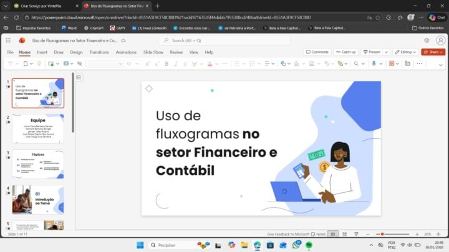This screenshot has height=252, width=449.
Task: Open the settings gear icon
Action: (427, 40)
